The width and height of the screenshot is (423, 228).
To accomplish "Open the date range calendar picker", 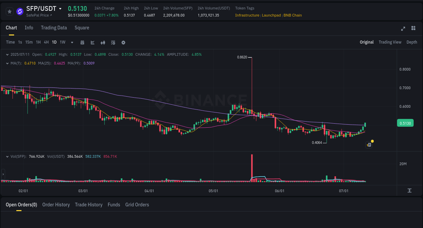I will (82, 42).
